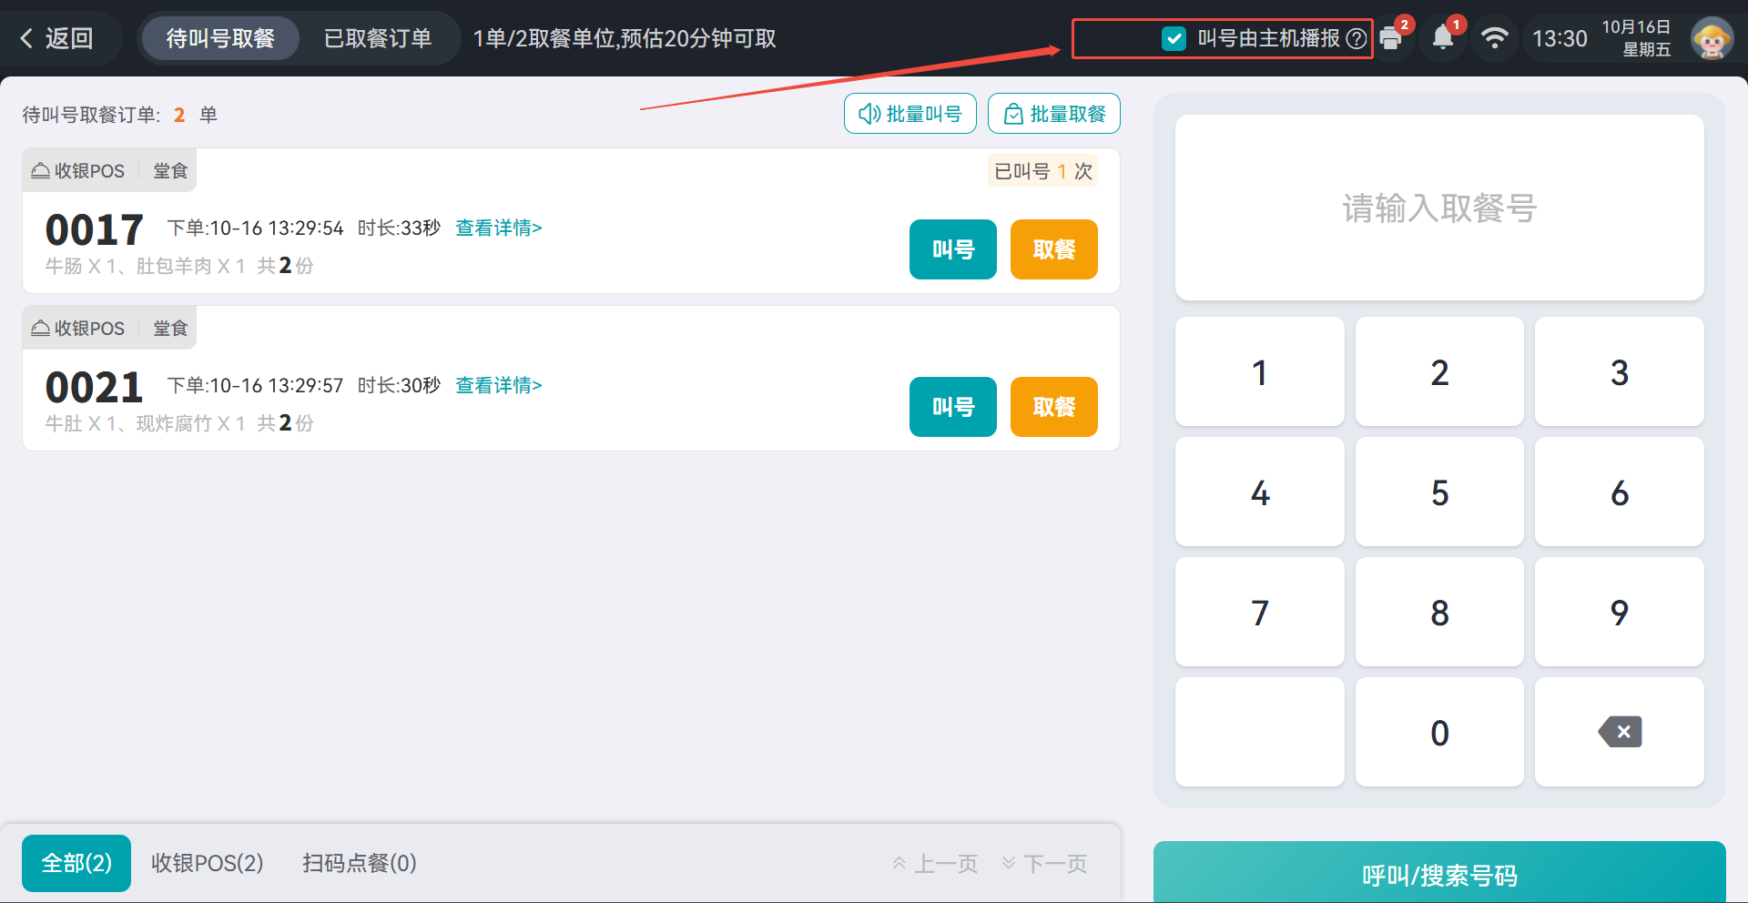Tap keypad digit 4

pyautogui.click(x=1260, y=492)
